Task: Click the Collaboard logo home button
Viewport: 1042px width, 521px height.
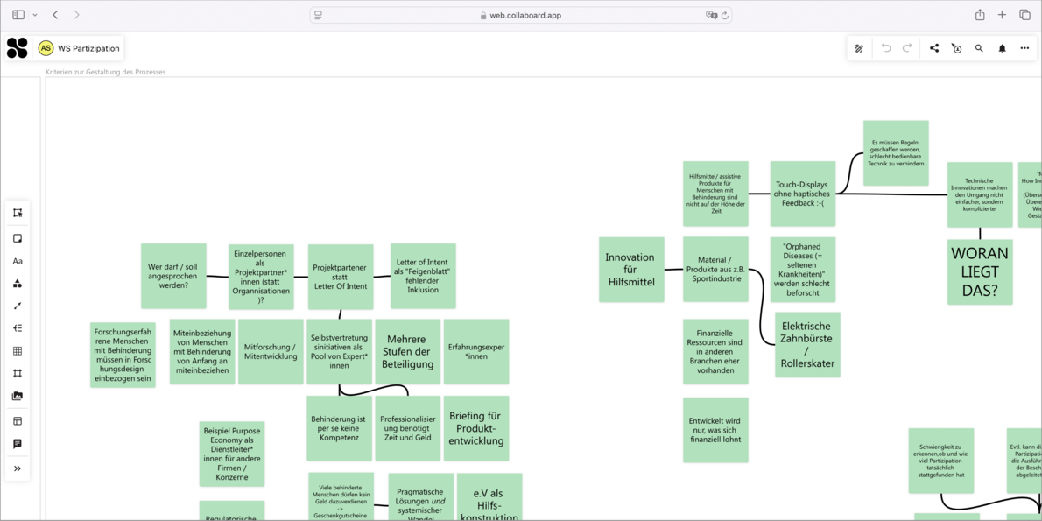Action: 18,48
